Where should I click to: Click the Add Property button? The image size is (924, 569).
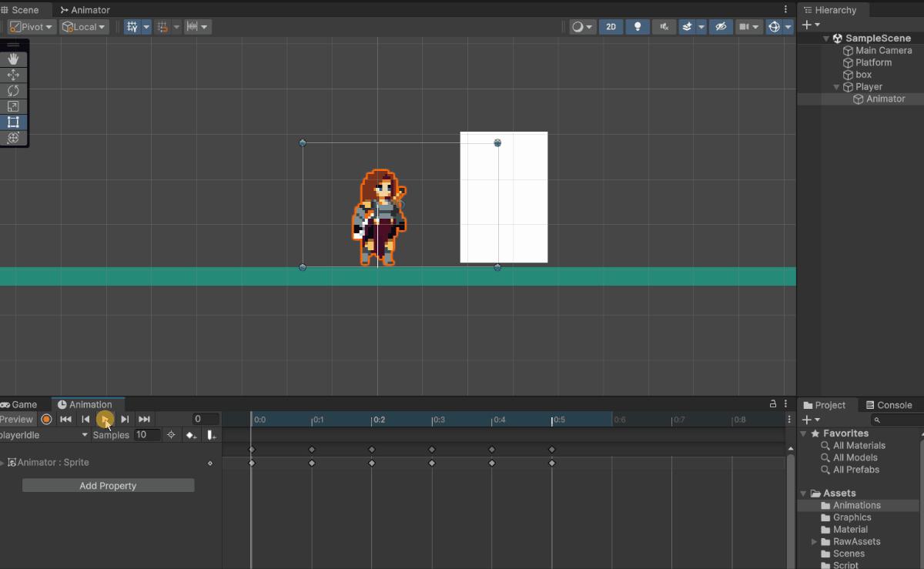(x=108, y=485)
